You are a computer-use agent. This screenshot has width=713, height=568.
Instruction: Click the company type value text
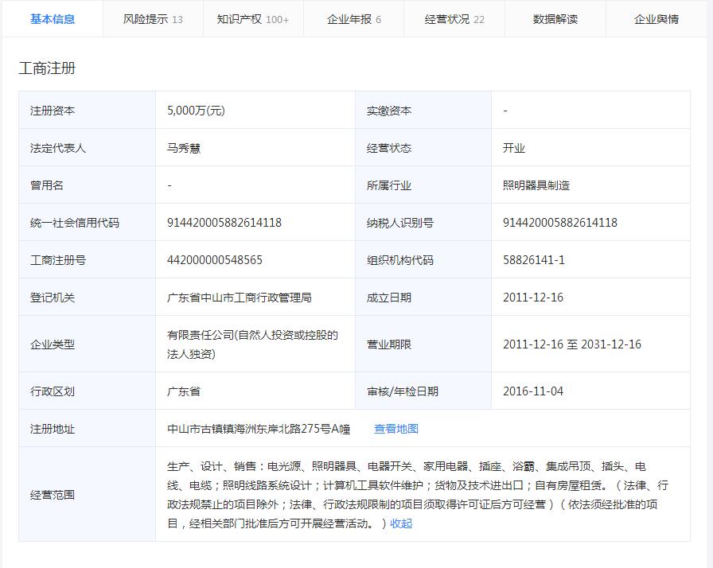pos(252,344)
